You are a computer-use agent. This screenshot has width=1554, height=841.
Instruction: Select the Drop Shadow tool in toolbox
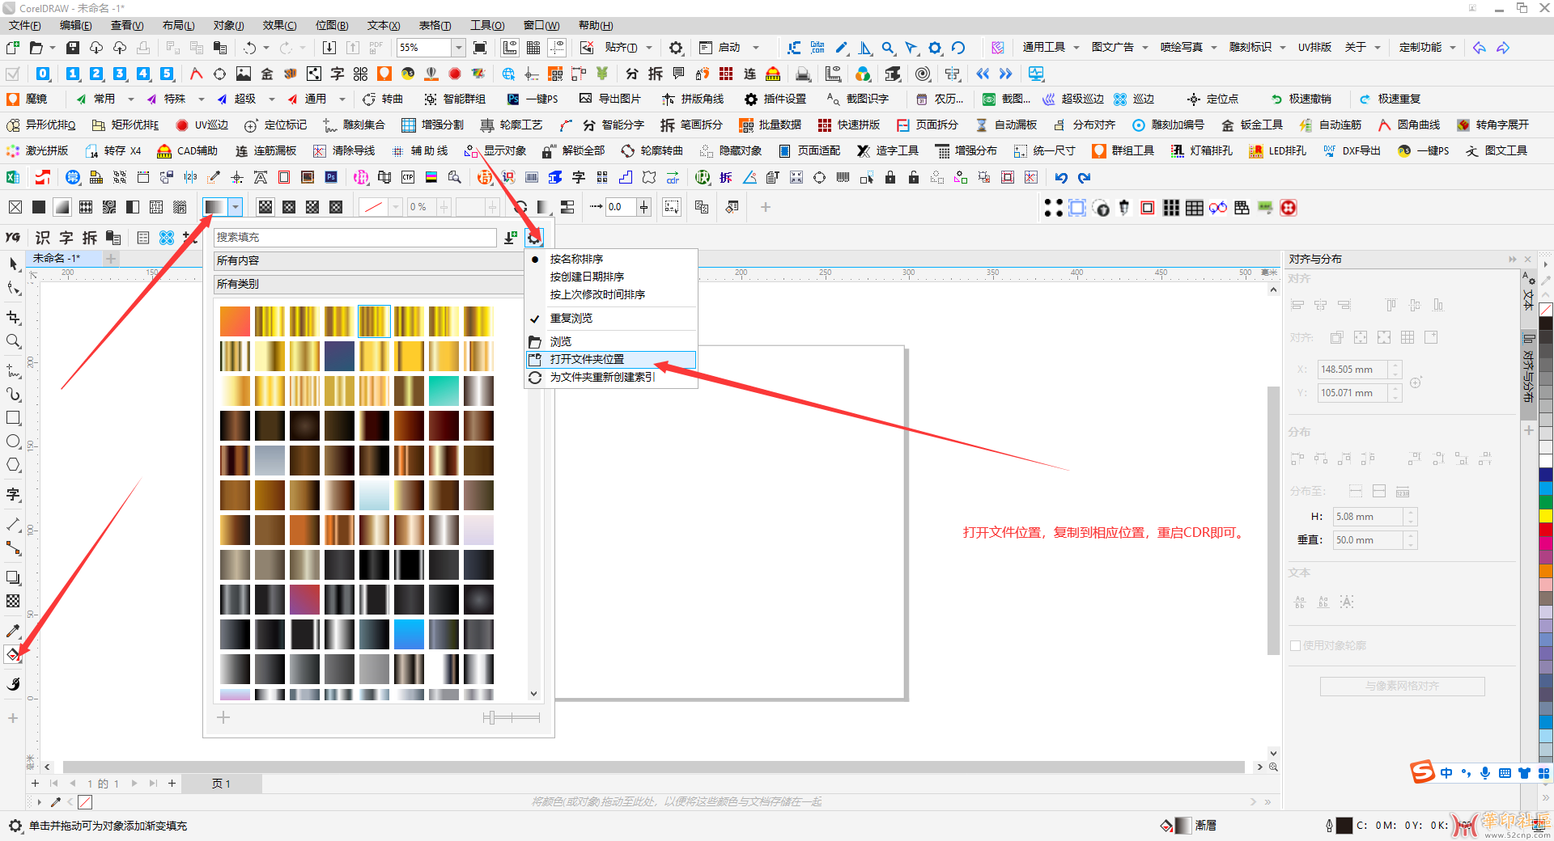coord(13,577)
